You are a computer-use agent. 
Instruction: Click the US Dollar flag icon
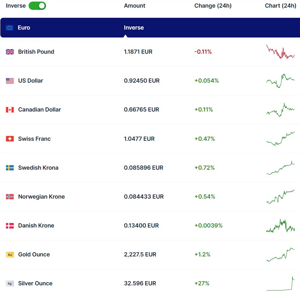click(x=10, y=81)
